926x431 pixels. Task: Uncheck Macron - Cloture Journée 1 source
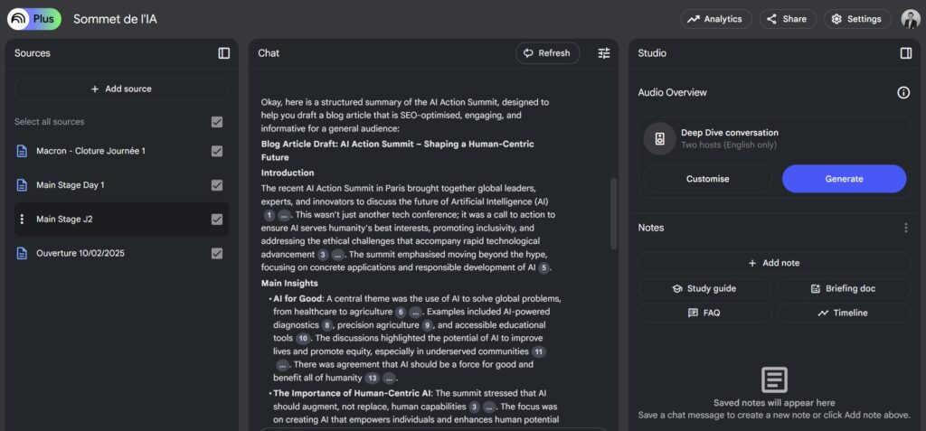tap(216, 151)
